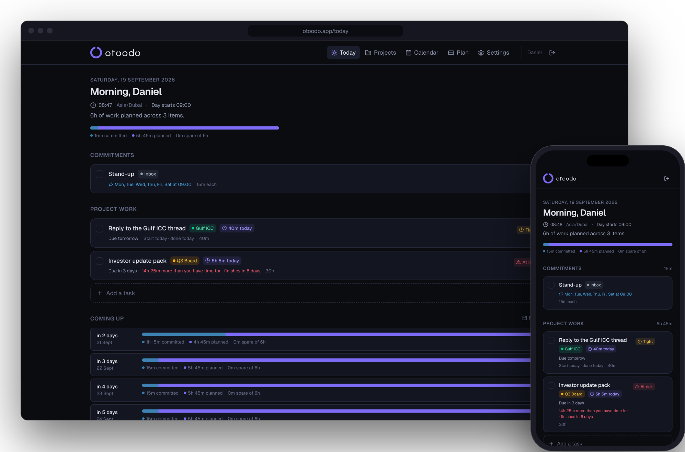Screen dimensions: 685x452
Task: Click the in 2 days capacity bar
Action: [x=336, y=334]
